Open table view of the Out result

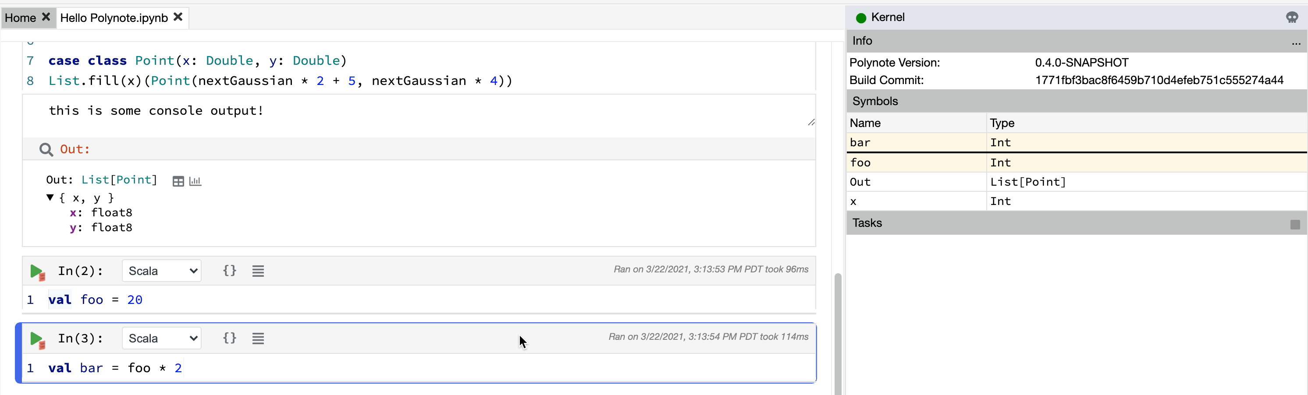178,181
